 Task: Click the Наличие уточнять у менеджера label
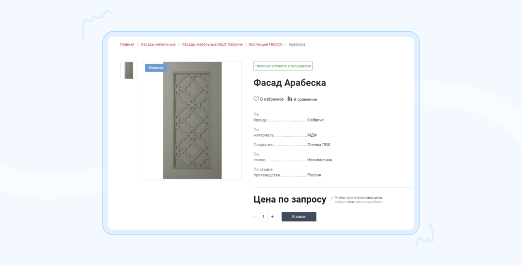pos(283,66)
